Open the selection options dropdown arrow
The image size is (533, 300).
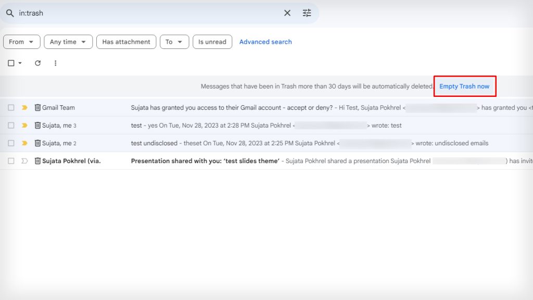[x=19, y=63]
